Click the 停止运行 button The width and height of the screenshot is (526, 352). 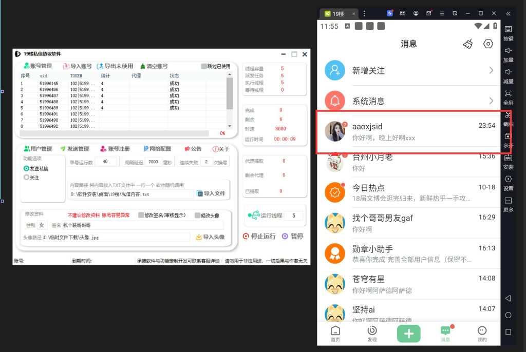[259, 237]
